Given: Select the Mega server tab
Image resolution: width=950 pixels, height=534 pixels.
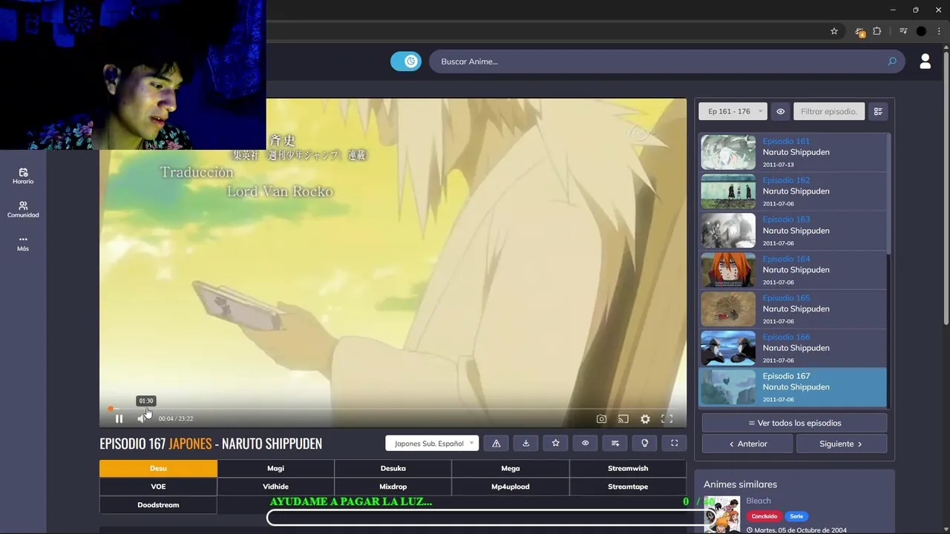Looking at the screenshot, I should click(x=511, y=469).
